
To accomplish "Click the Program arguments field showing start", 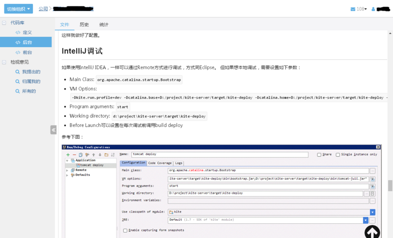I will (x=268, y=186).
